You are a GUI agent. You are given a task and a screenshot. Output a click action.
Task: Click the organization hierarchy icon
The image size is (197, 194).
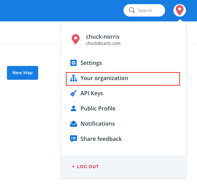(74, 78)
